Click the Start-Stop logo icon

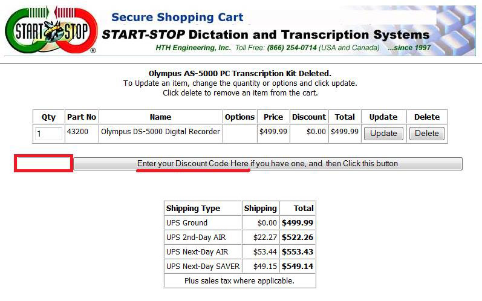[x=51, y=30]
